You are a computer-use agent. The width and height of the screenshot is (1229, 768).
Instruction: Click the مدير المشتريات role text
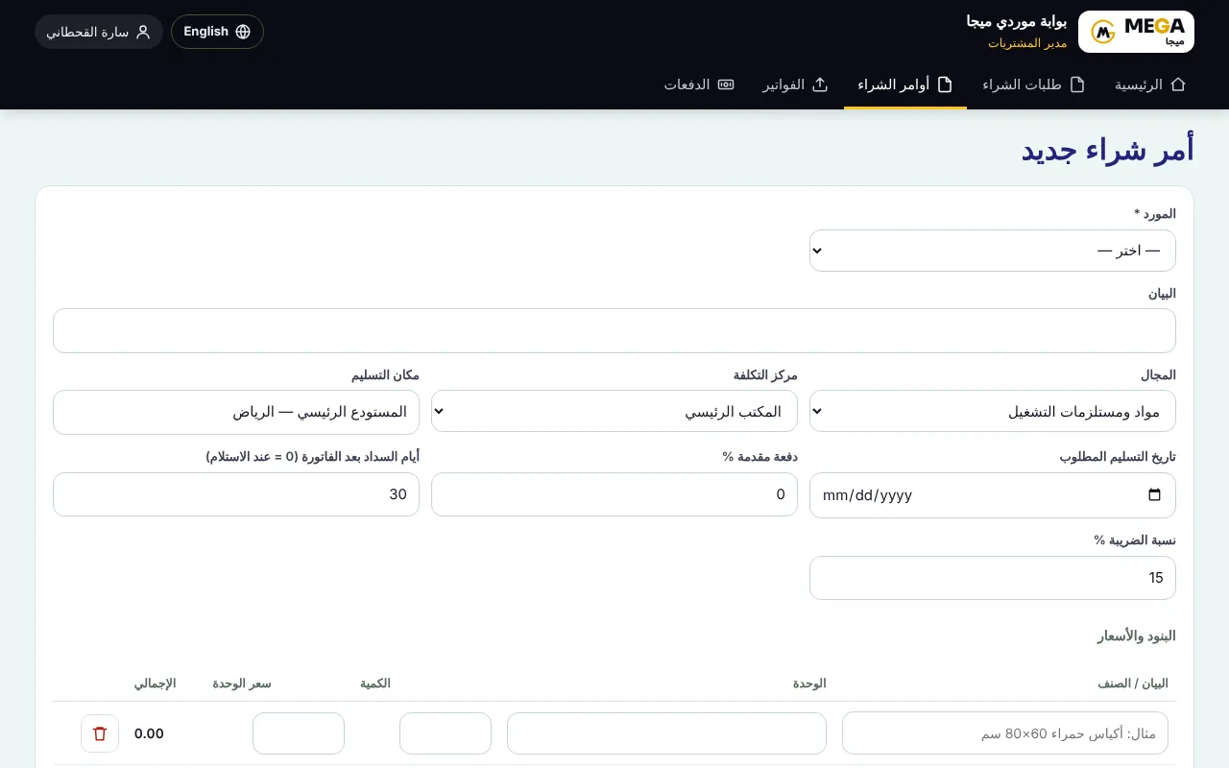[1027, 43]
